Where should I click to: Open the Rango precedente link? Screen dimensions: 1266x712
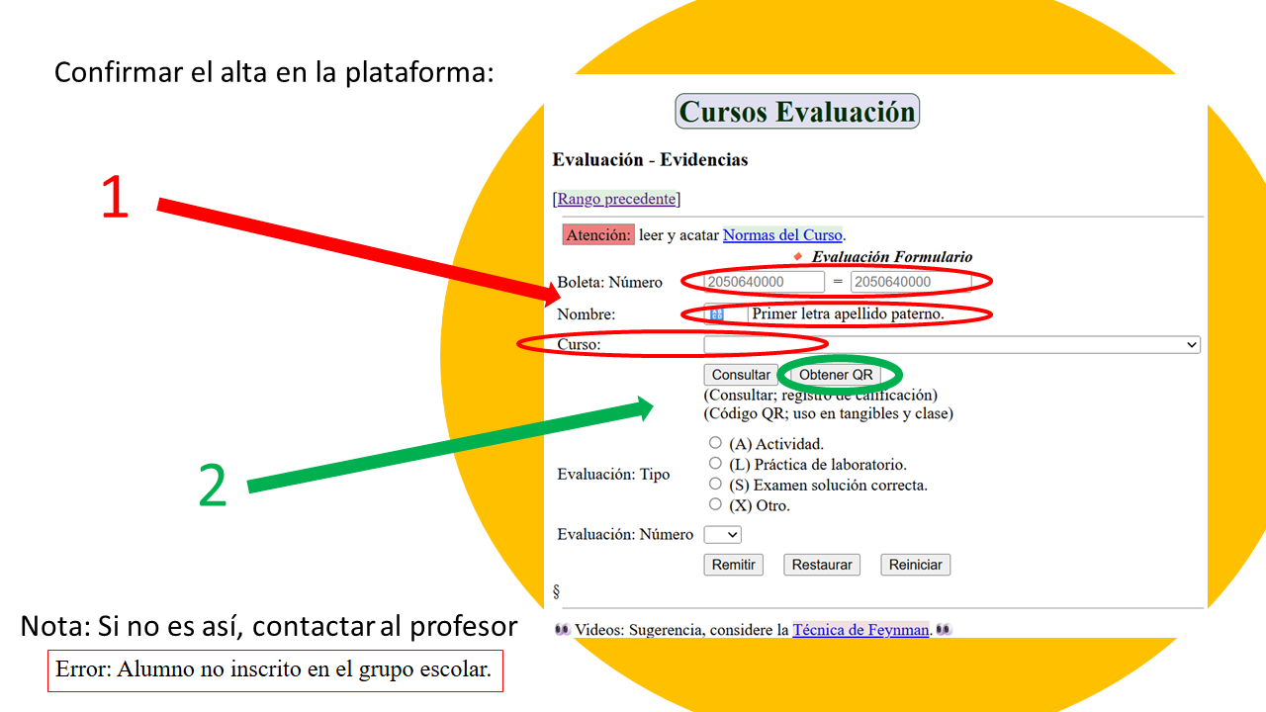pos(616,199)
